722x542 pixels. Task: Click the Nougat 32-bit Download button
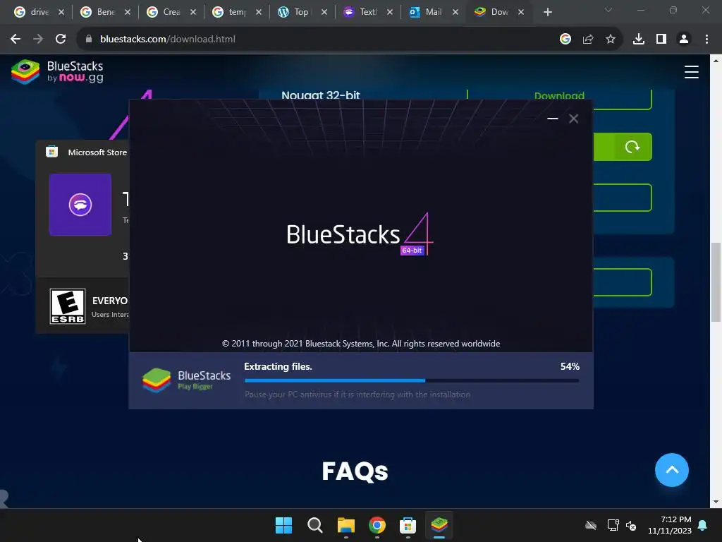click(559, 96)
